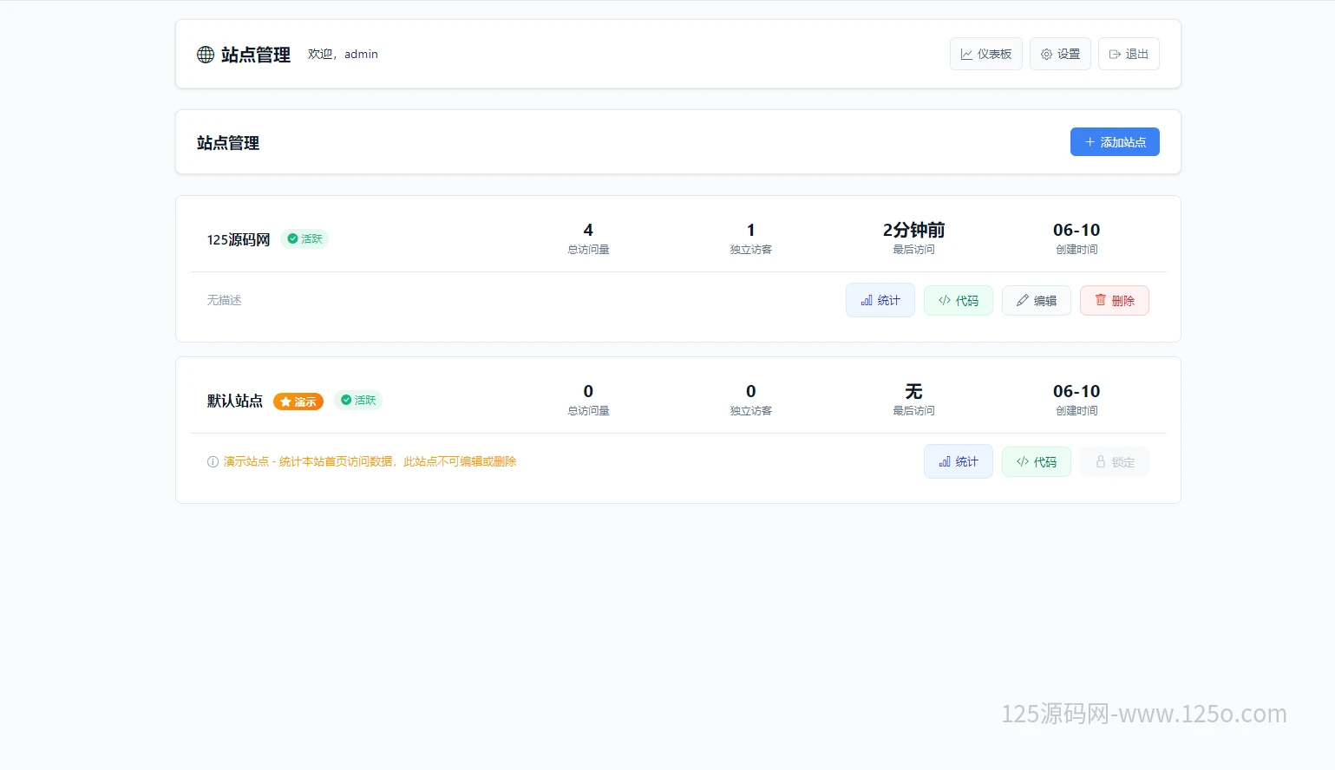Click the 2分钟前 last visit value
The height and width of the screenshot is (770, 1335).
click(913, 230)
